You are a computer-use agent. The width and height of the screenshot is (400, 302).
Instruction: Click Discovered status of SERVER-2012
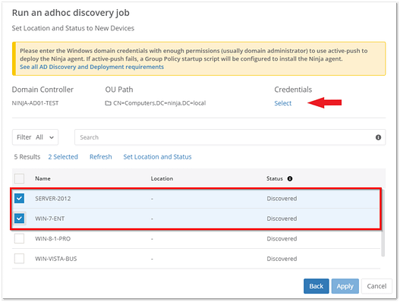tap(282, 199)
